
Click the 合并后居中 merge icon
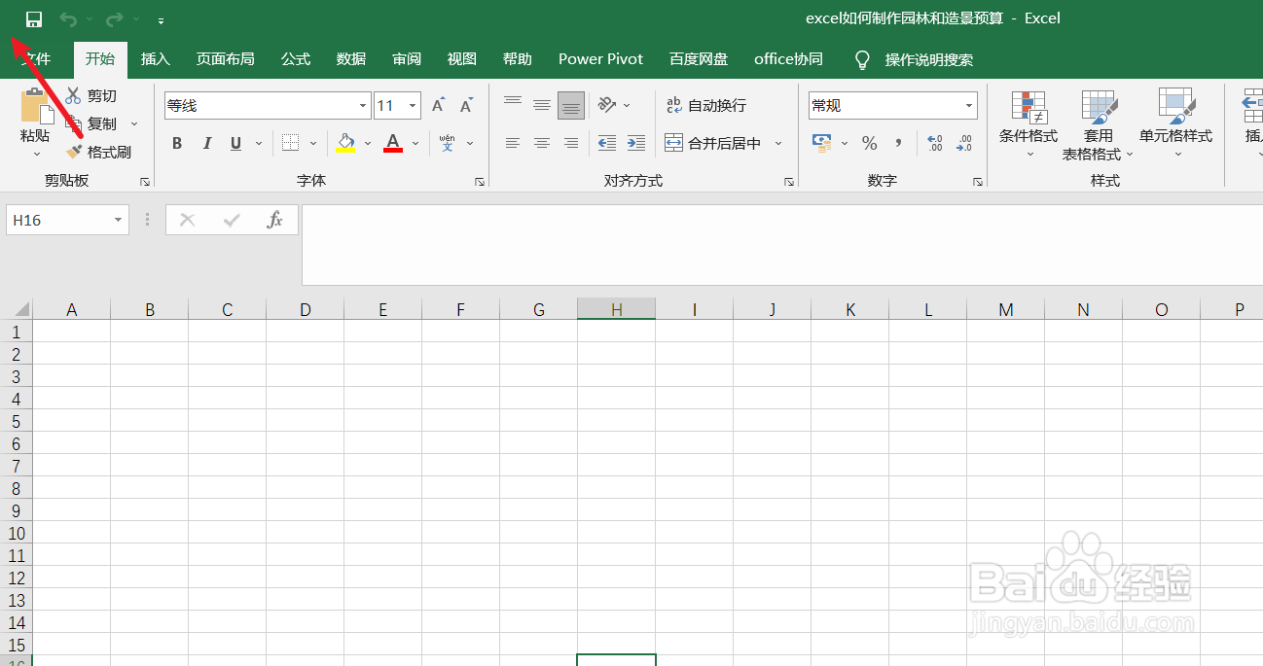[x=674, y=143]
